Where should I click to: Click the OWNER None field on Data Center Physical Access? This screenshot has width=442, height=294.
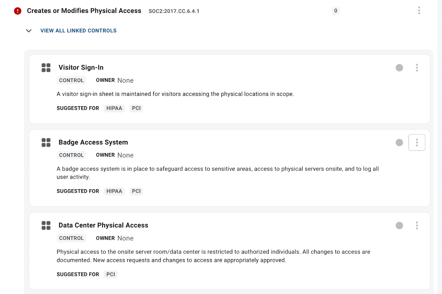click(x=115, y=238)
